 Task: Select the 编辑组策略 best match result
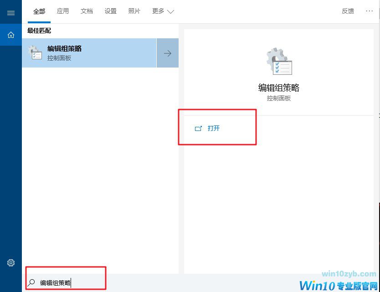(89, 53)
